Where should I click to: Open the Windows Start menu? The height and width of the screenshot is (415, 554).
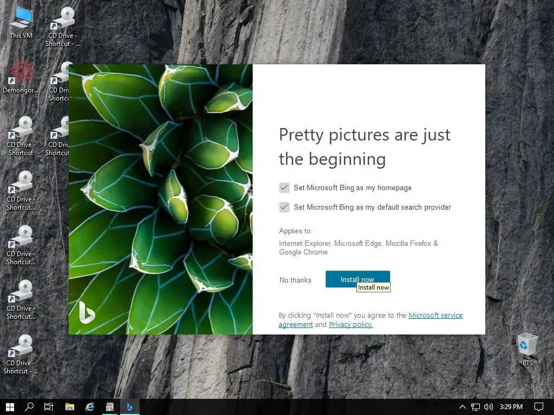click(10, 407)
